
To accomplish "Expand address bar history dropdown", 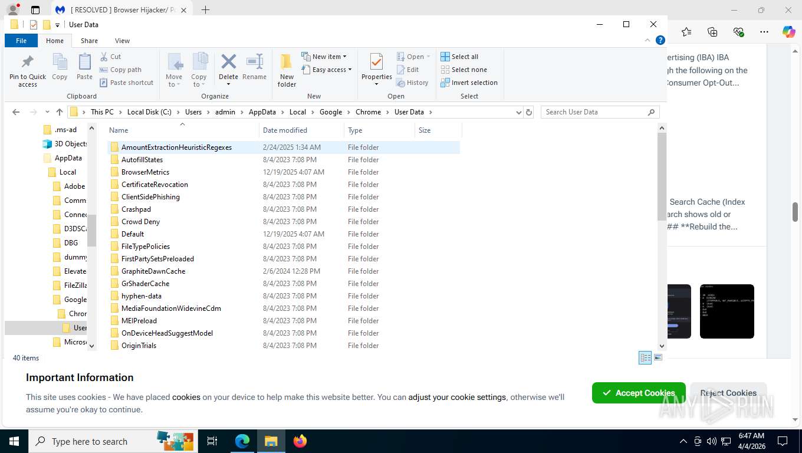I will (x=518, y=112).
